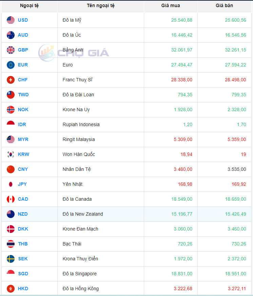Click the Tên ngoại tệ column header
The image size is (253, 296).
[x=100, y=5]
